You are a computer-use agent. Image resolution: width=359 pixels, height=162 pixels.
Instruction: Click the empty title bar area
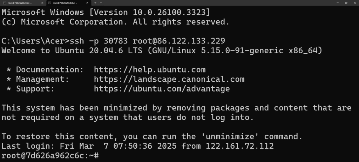pos(210,3)
